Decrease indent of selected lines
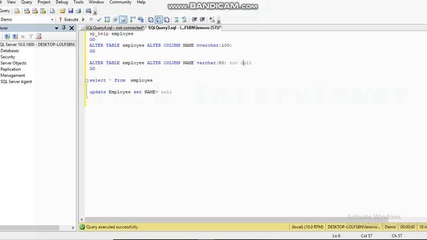 pyautogui.click(x=194, y=19)
